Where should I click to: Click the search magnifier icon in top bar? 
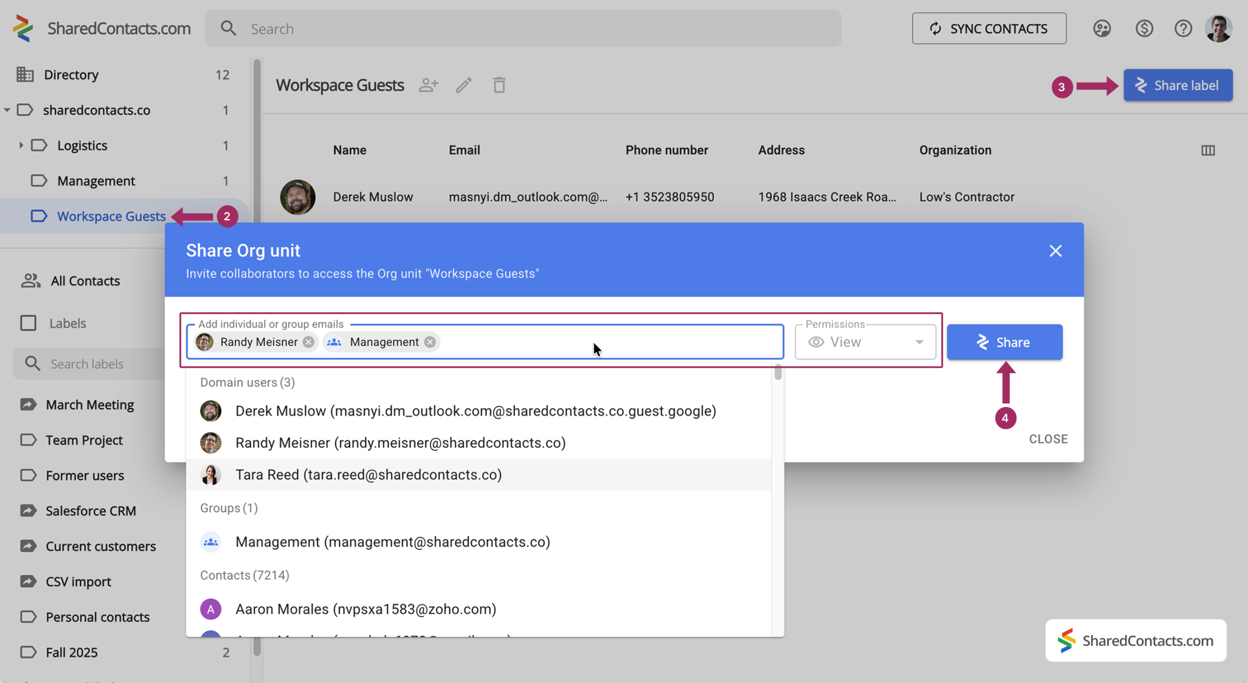pos(228,28)
